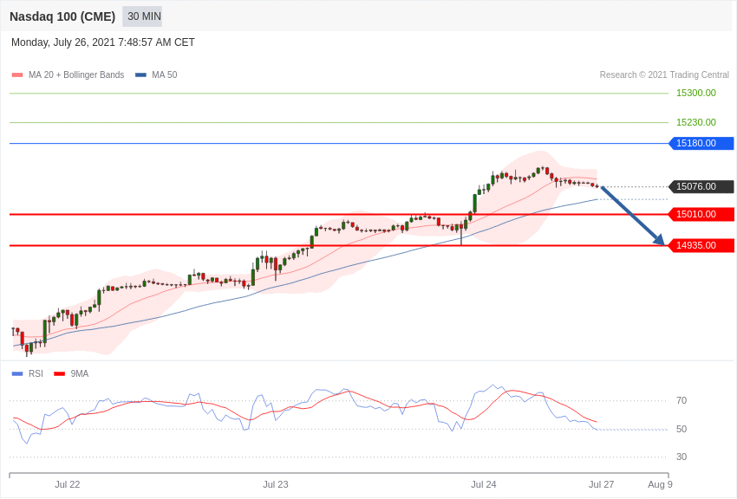Click the 15300.00 resistance level label
The image size is (737, 499).
695,93
